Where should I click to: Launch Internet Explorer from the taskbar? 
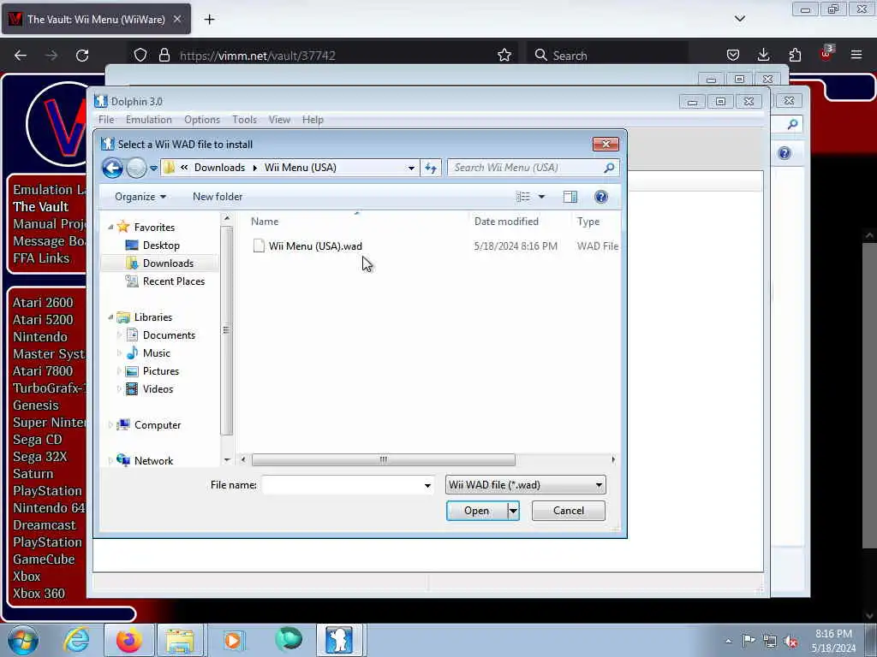[75, 640]
